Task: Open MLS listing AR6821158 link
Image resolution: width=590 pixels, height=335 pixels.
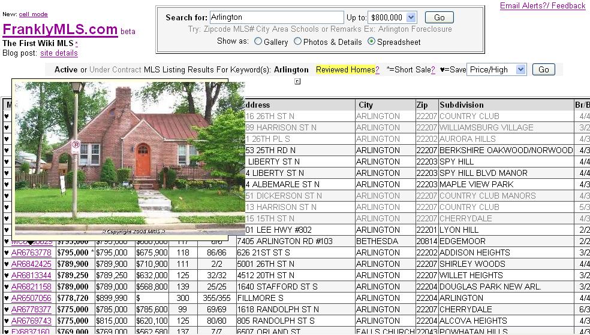Action: pyautogui.click(x=31, y=287)
